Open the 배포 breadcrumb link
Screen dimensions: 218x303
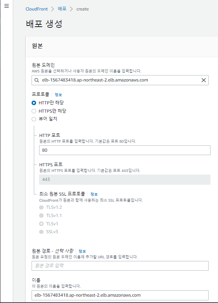point(62,9)
